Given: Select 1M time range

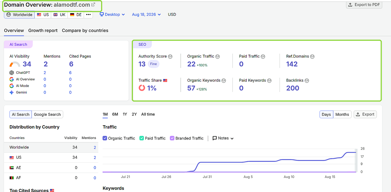Looking at the screenshot, I should (x=105, y=114).
